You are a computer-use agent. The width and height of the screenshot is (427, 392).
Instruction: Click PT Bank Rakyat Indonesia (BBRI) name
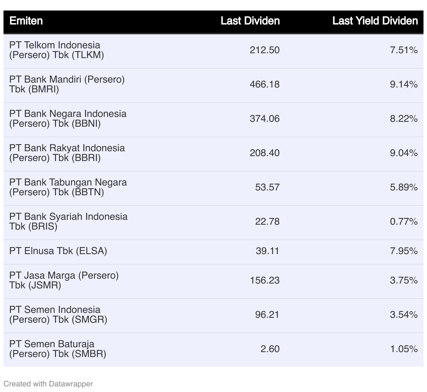67,153
